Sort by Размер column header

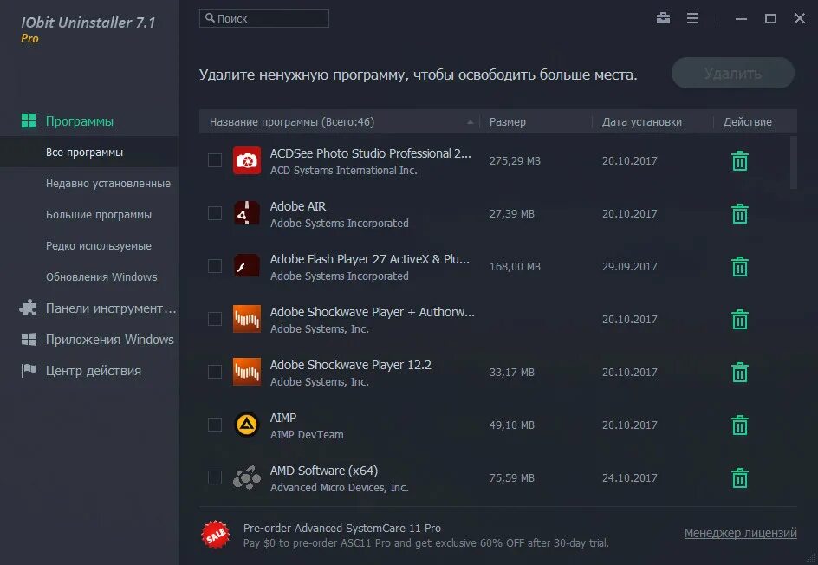tap(507, 122)
